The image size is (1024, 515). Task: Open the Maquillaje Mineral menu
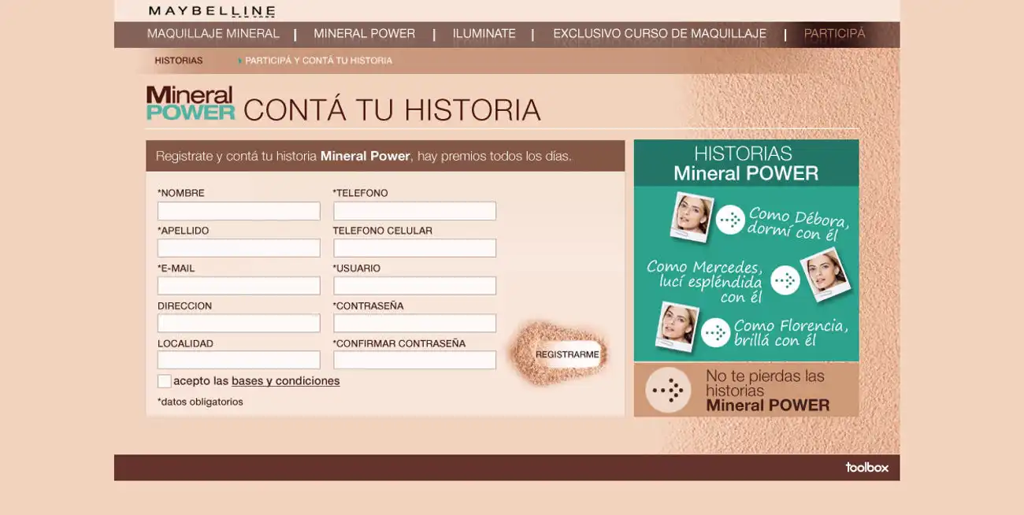[213, 34]
